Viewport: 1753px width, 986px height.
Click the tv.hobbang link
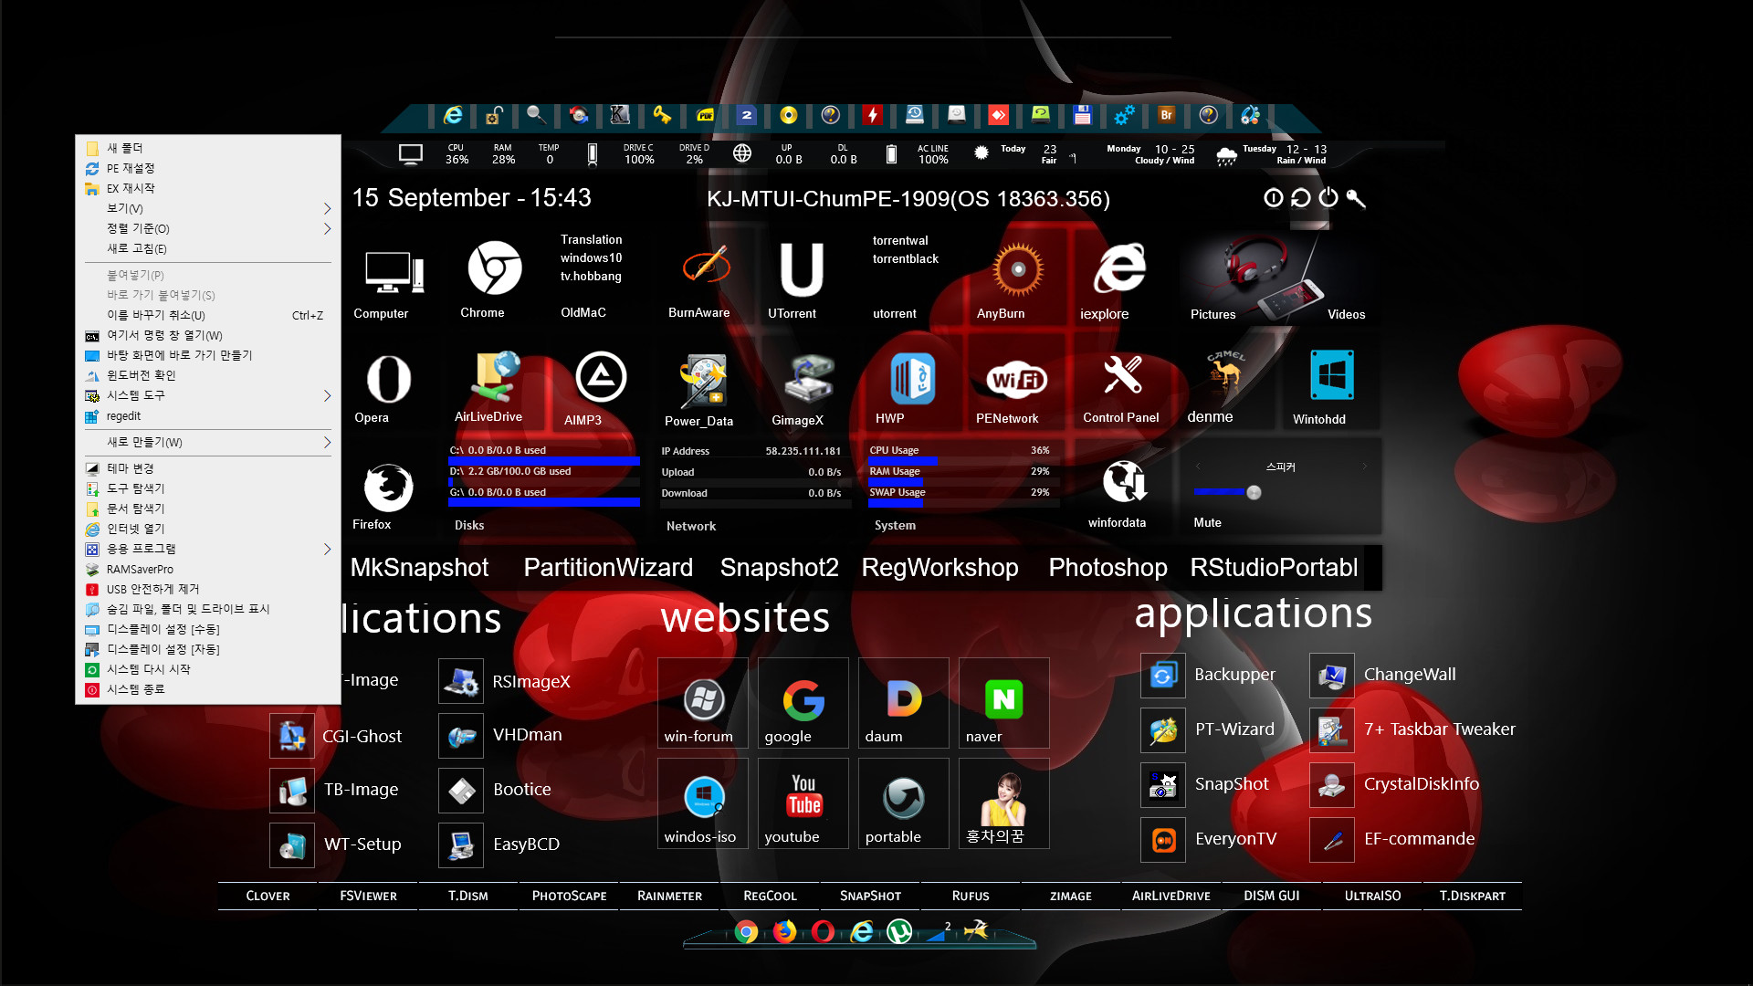click(591, 277)
